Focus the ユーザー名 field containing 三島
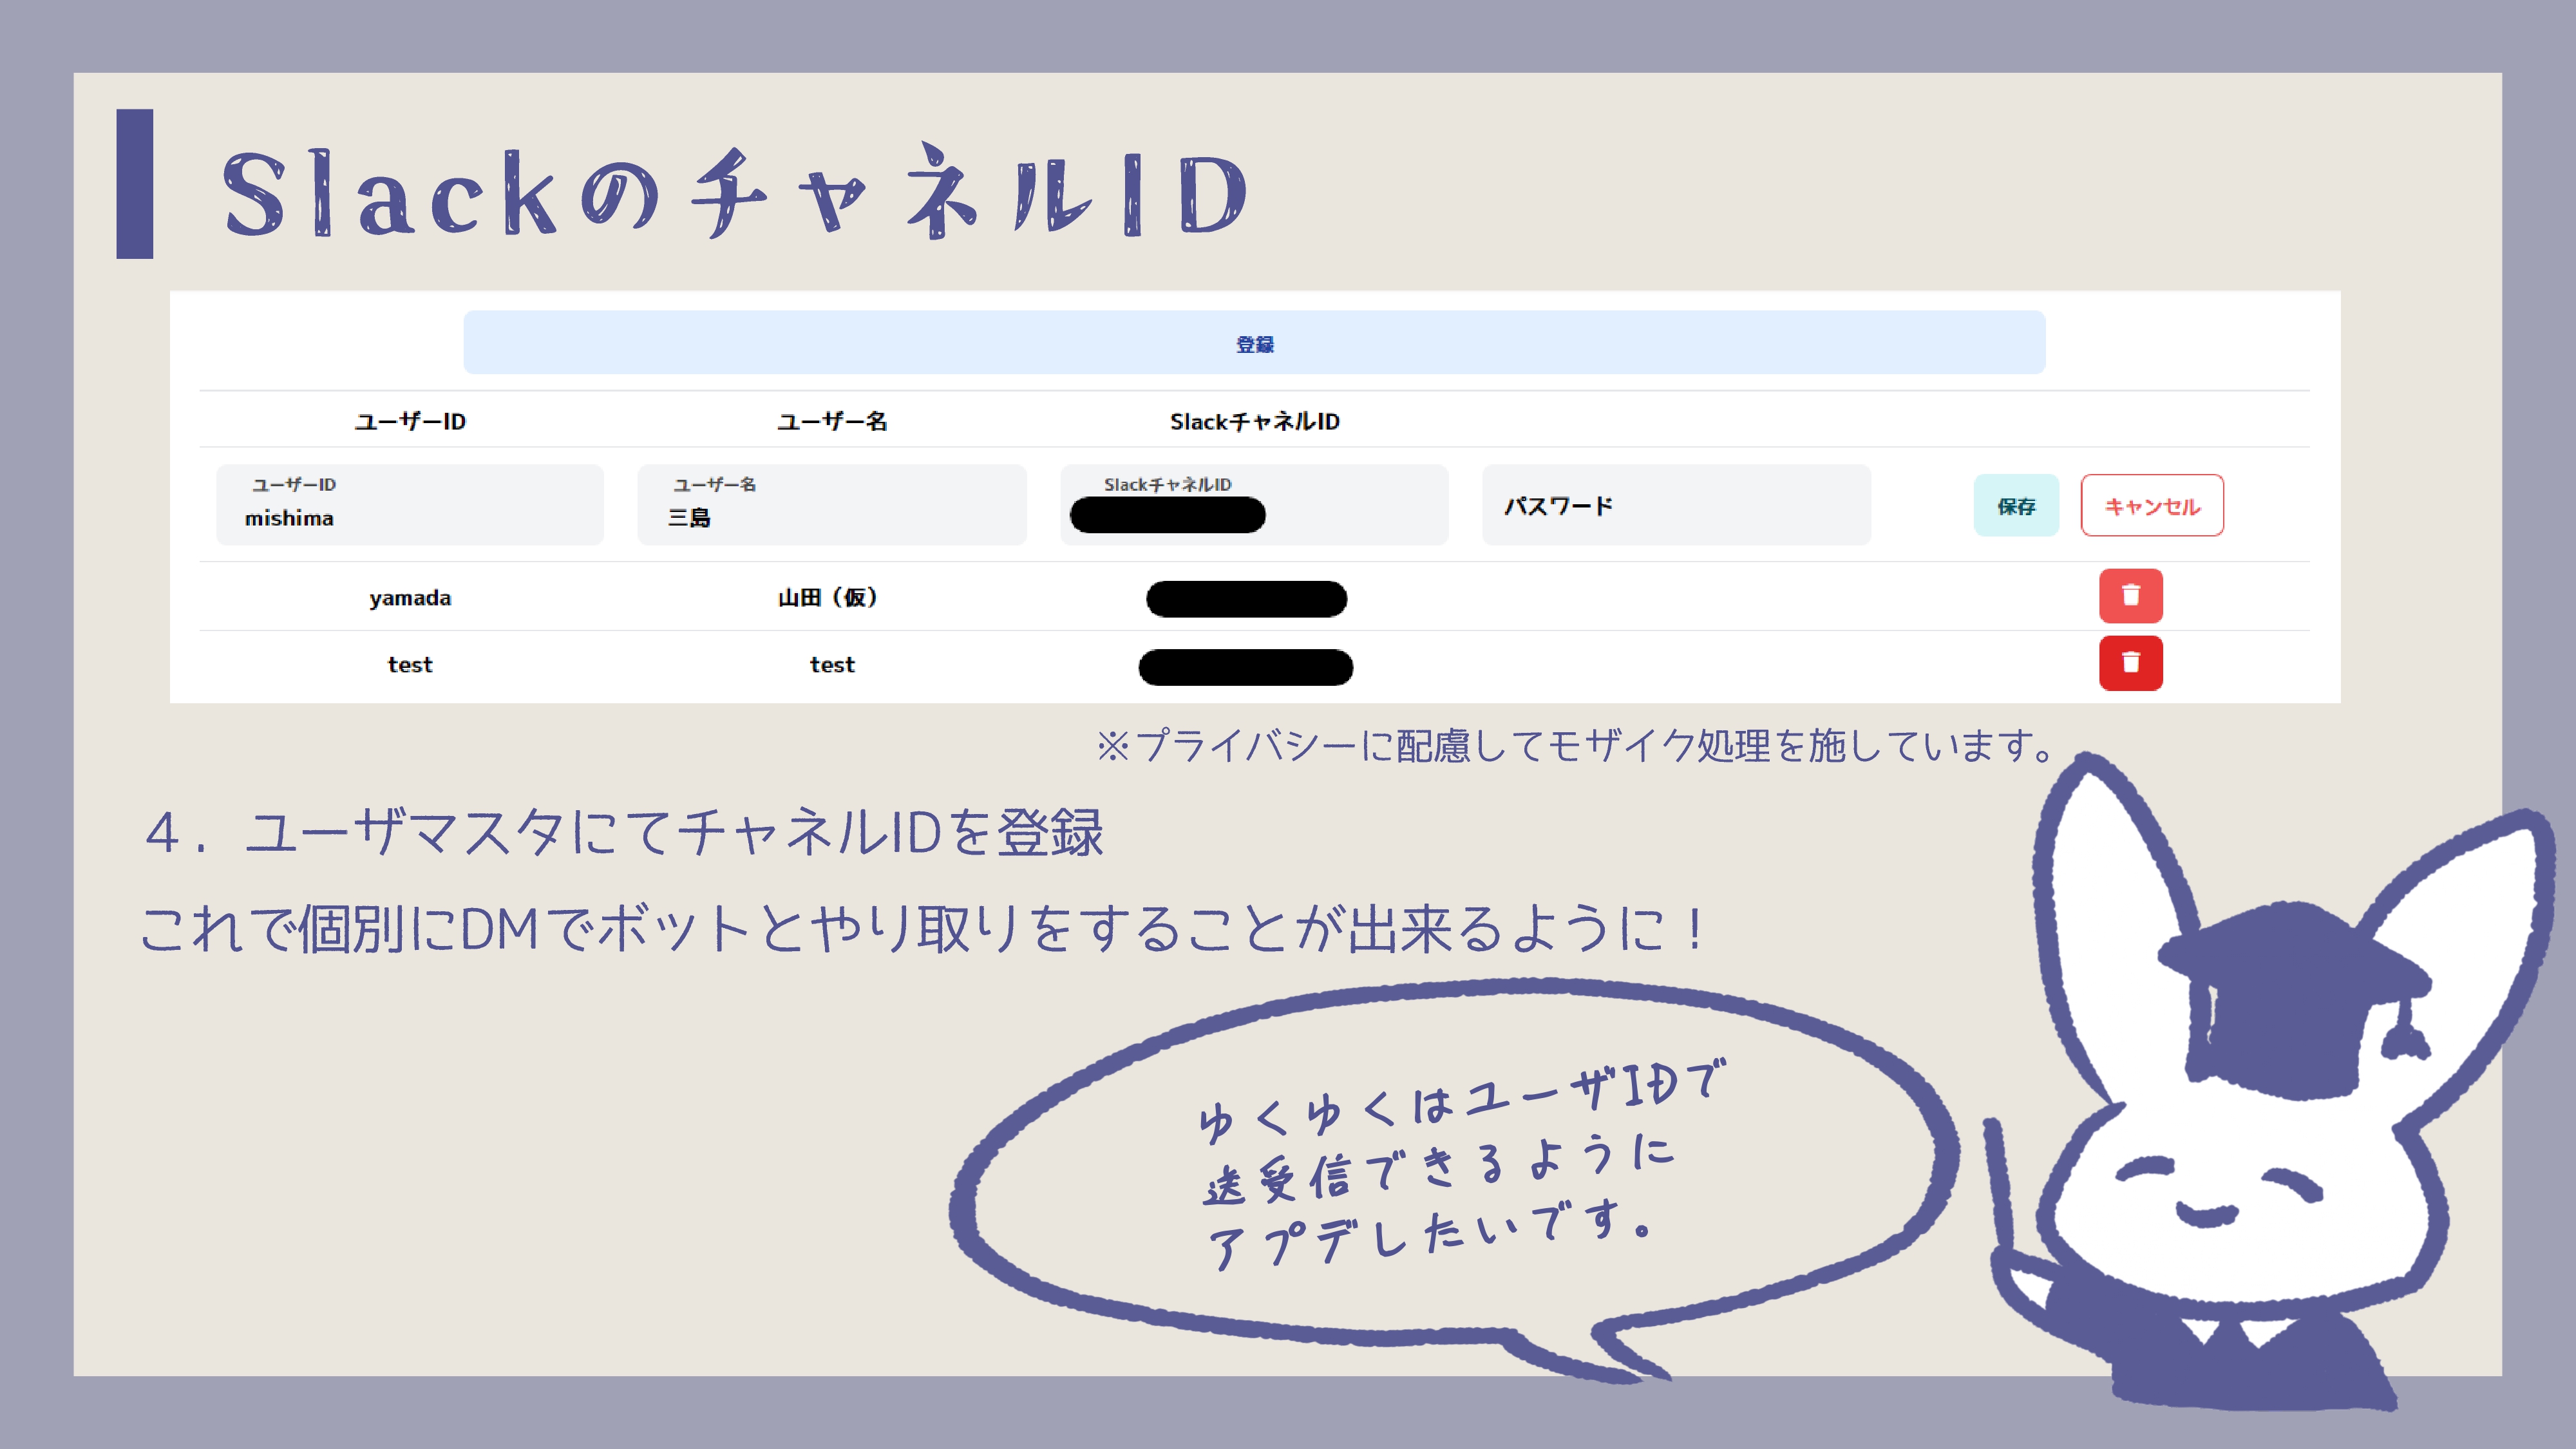 pyautogui.click(x=832, y=505)
